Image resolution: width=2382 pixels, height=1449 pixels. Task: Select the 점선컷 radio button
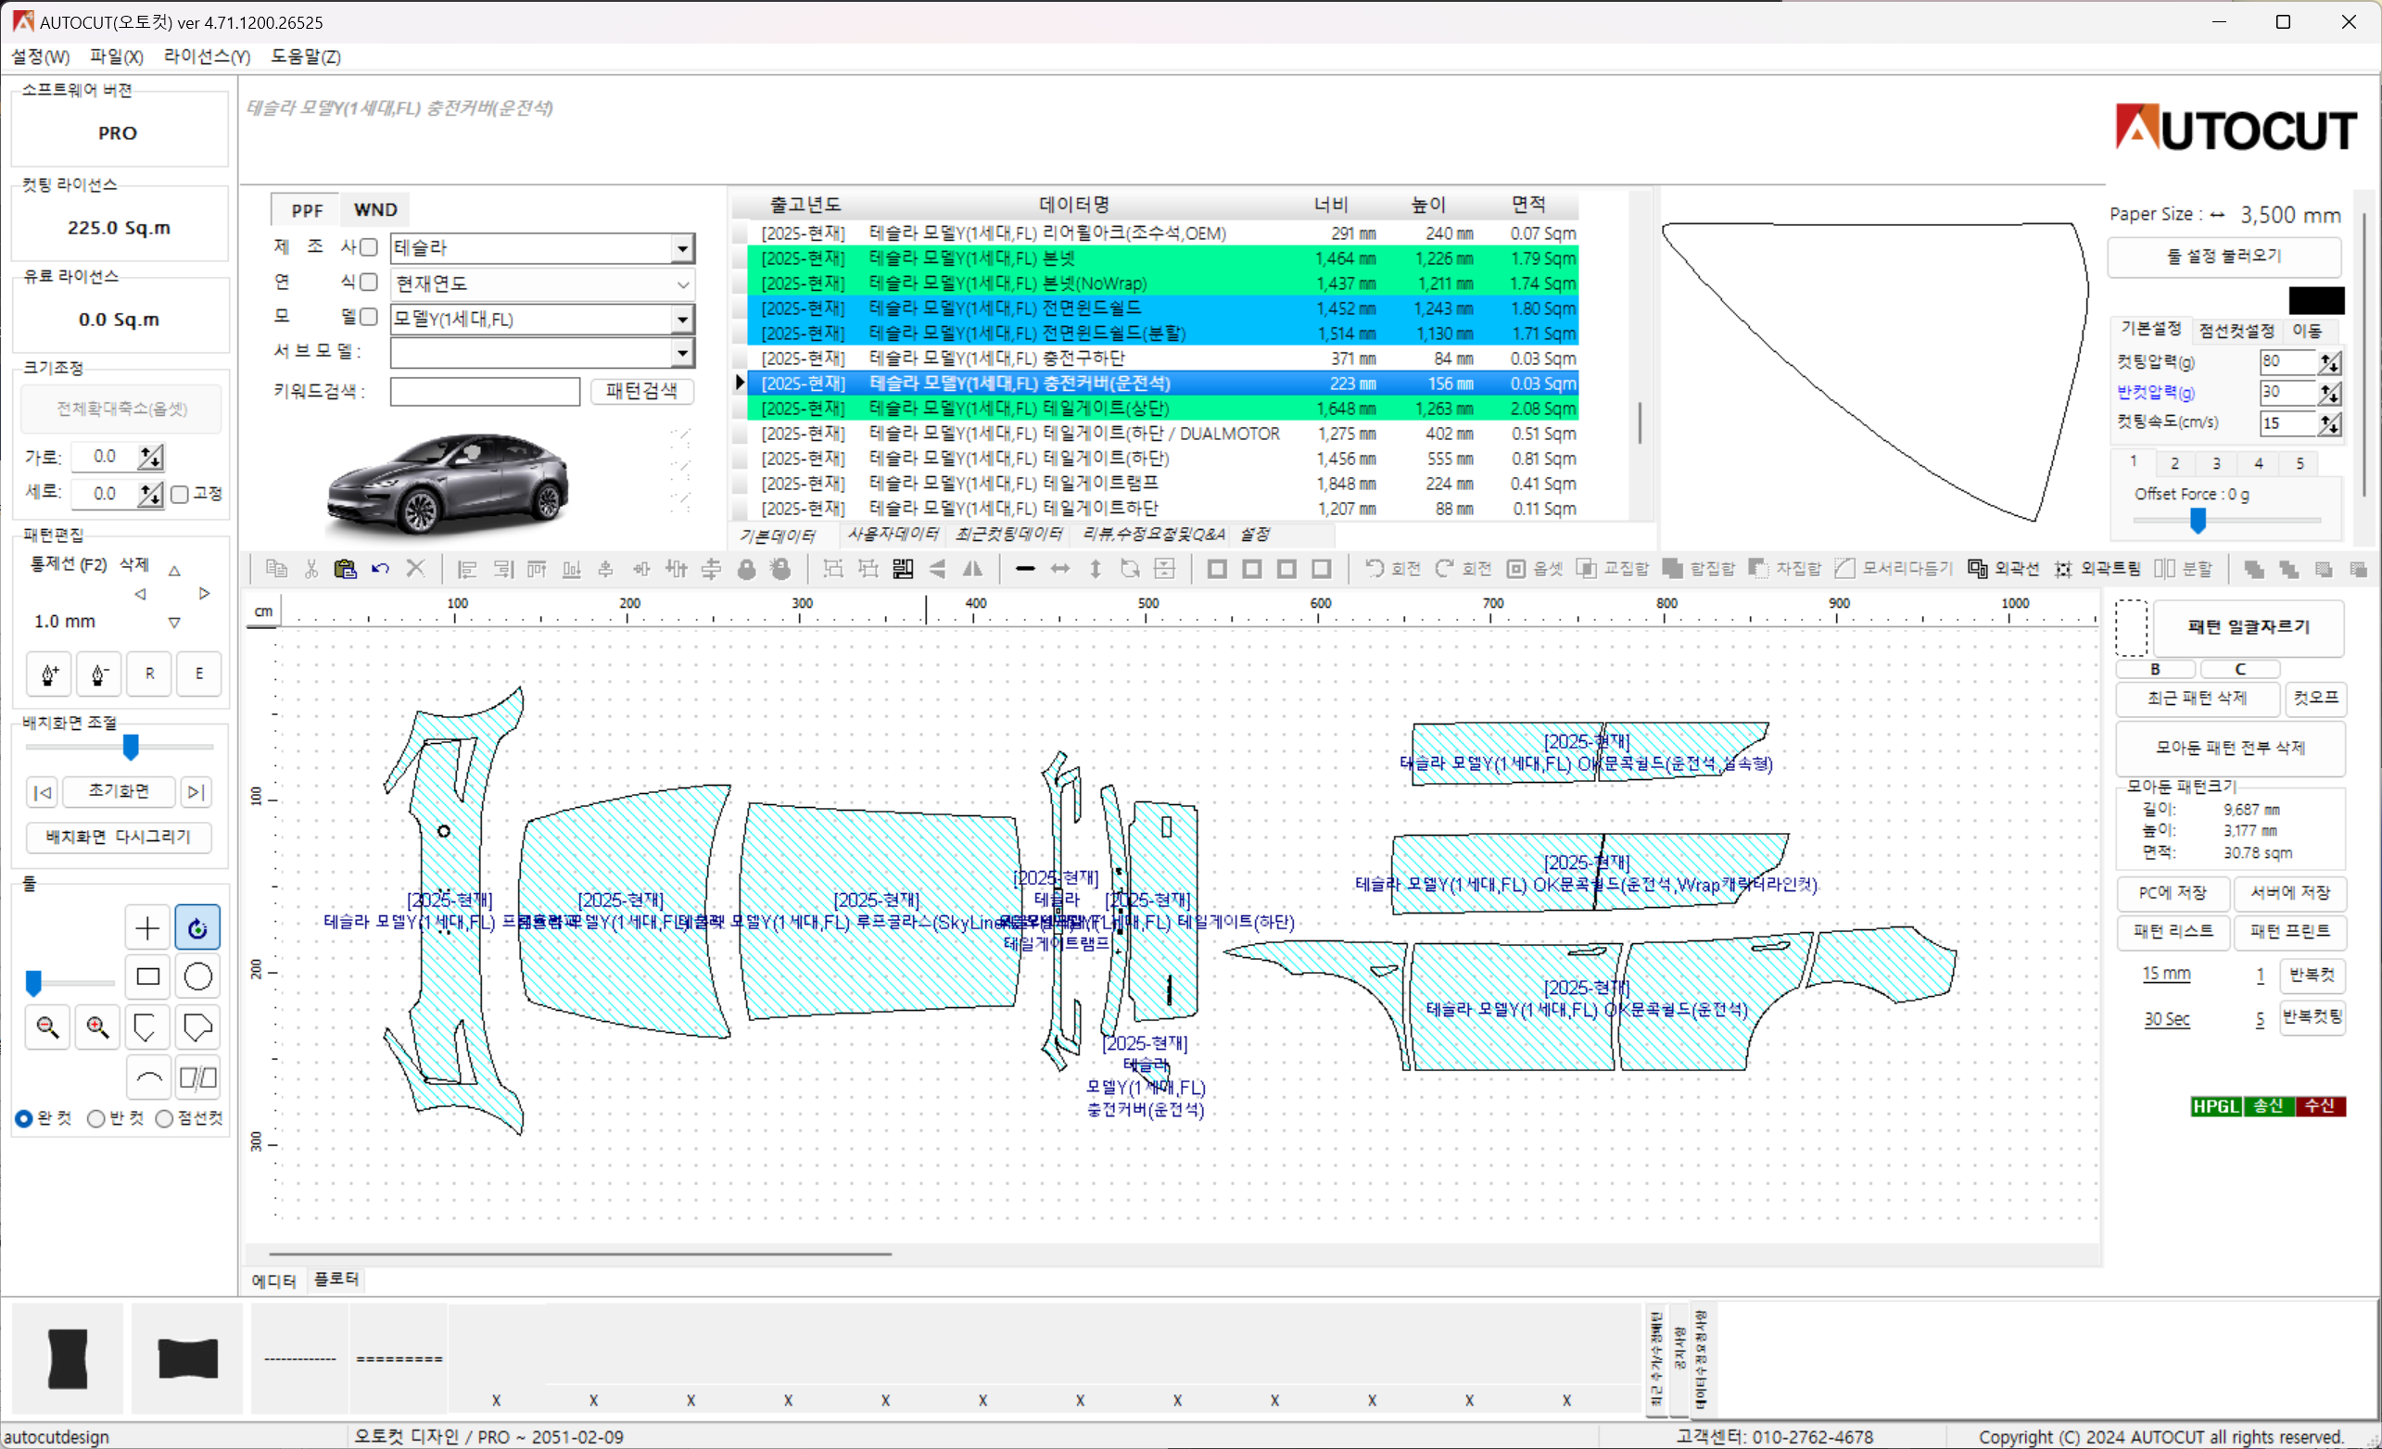tap(164, 1119)
